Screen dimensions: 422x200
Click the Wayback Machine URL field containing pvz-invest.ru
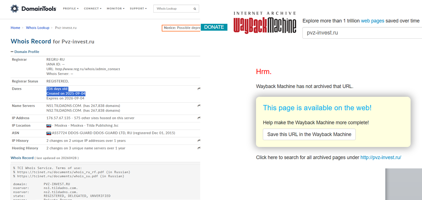(362, 33)
